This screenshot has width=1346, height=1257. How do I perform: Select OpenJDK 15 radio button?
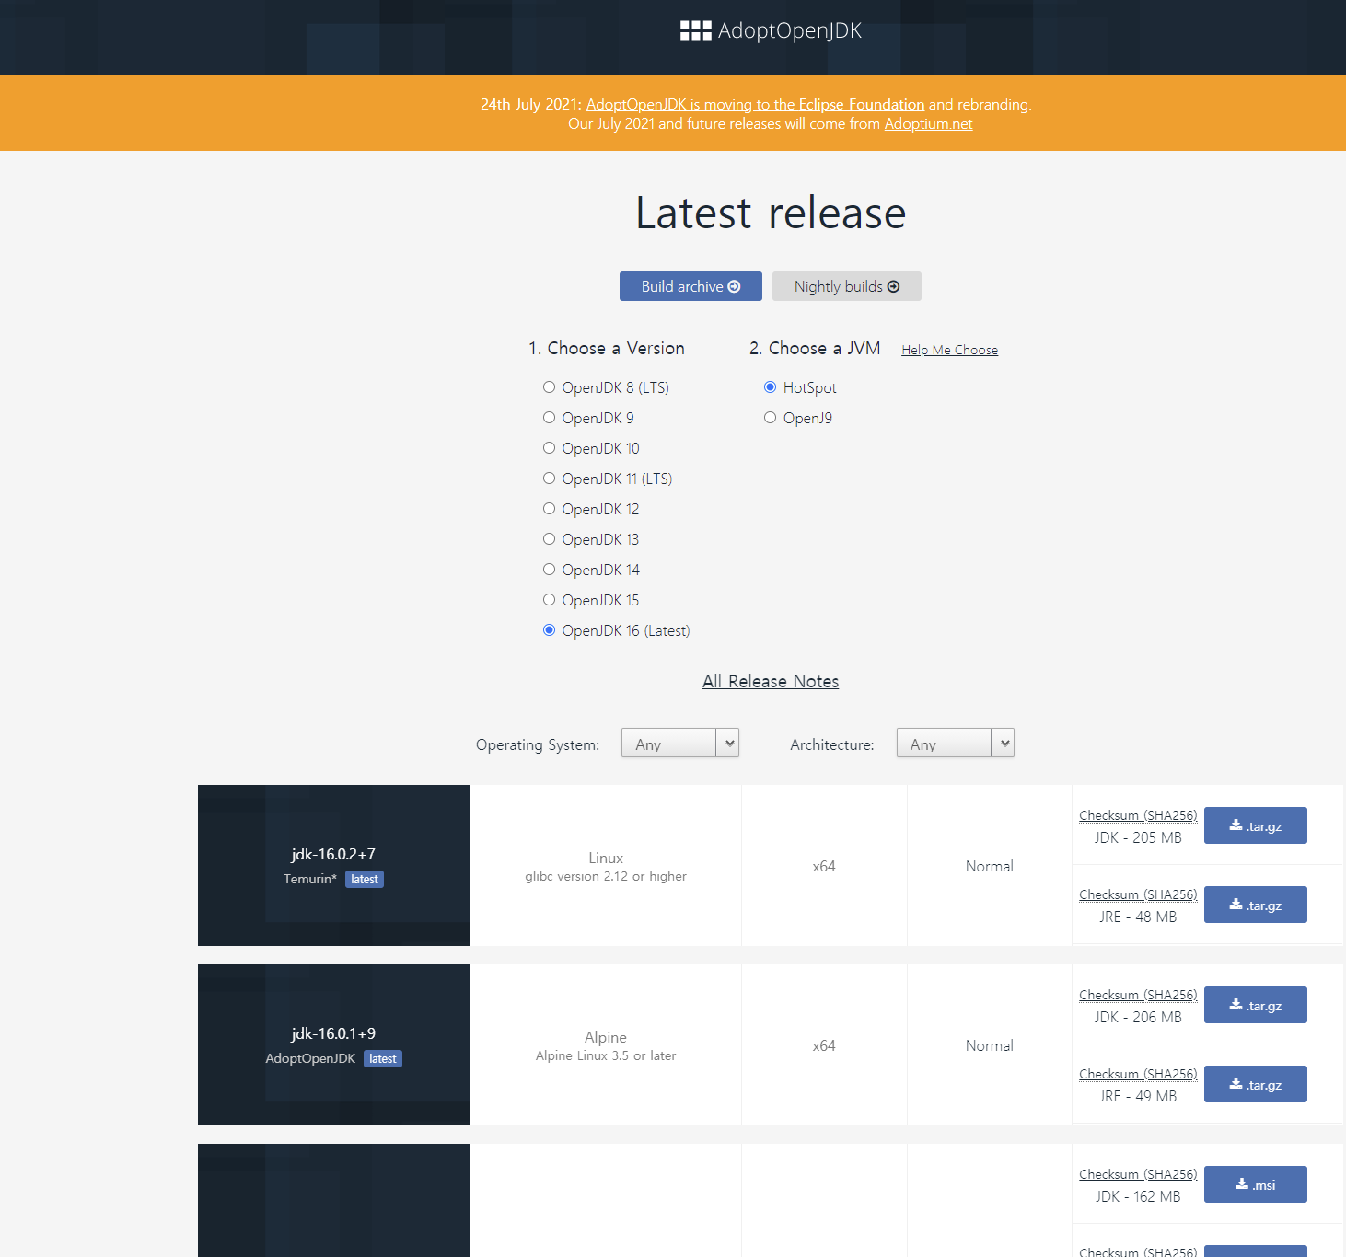(549, 600)
